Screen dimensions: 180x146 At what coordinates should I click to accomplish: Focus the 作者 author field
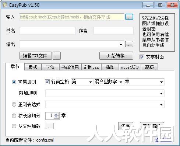pos(113,31)
